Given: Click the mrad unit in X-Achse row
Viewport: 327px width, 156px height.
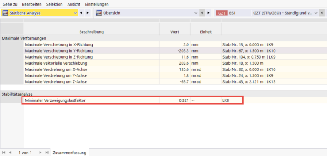Looking at the screenshot, I should point(206,69).
